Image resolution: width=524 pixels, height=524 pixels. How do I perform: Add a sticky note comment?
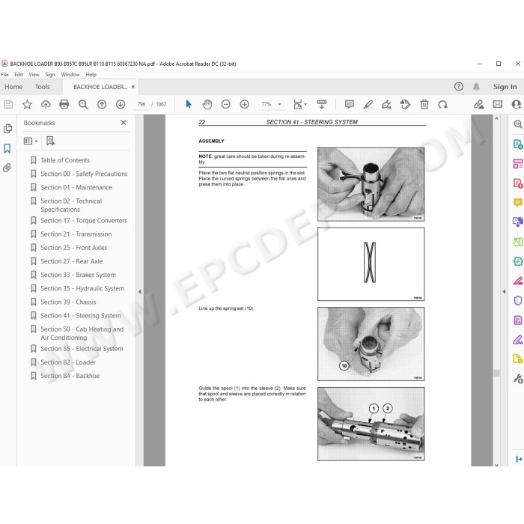[350, 105]
